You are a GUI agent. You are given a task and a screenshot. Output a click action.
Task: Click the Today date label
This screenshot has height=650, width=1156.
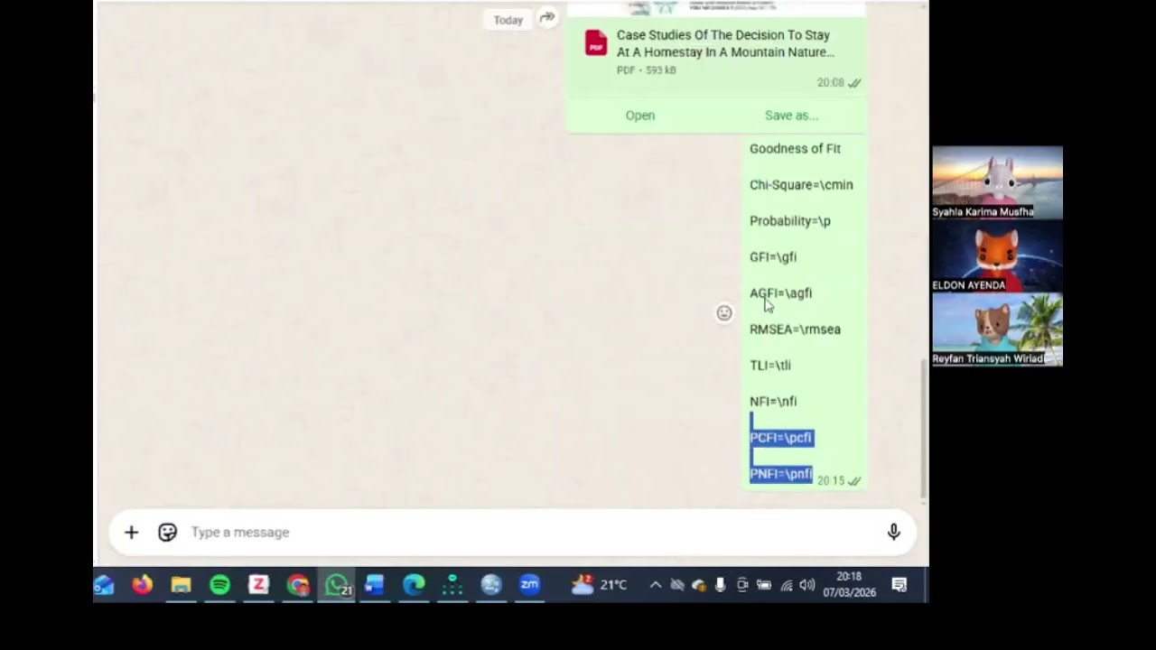(x=508, y=20)
